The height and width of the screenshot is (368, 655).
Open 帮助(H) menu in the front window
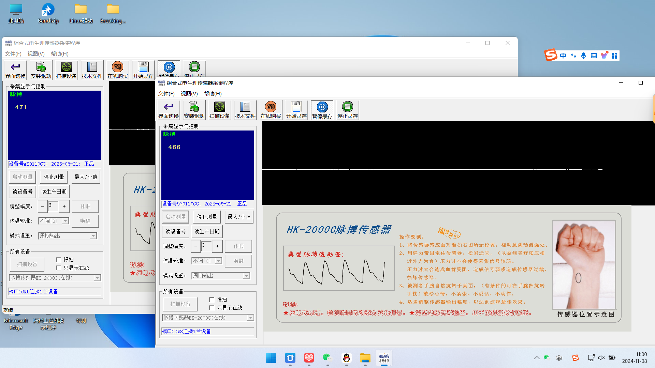pyautogui.click(x=213, y=94)
